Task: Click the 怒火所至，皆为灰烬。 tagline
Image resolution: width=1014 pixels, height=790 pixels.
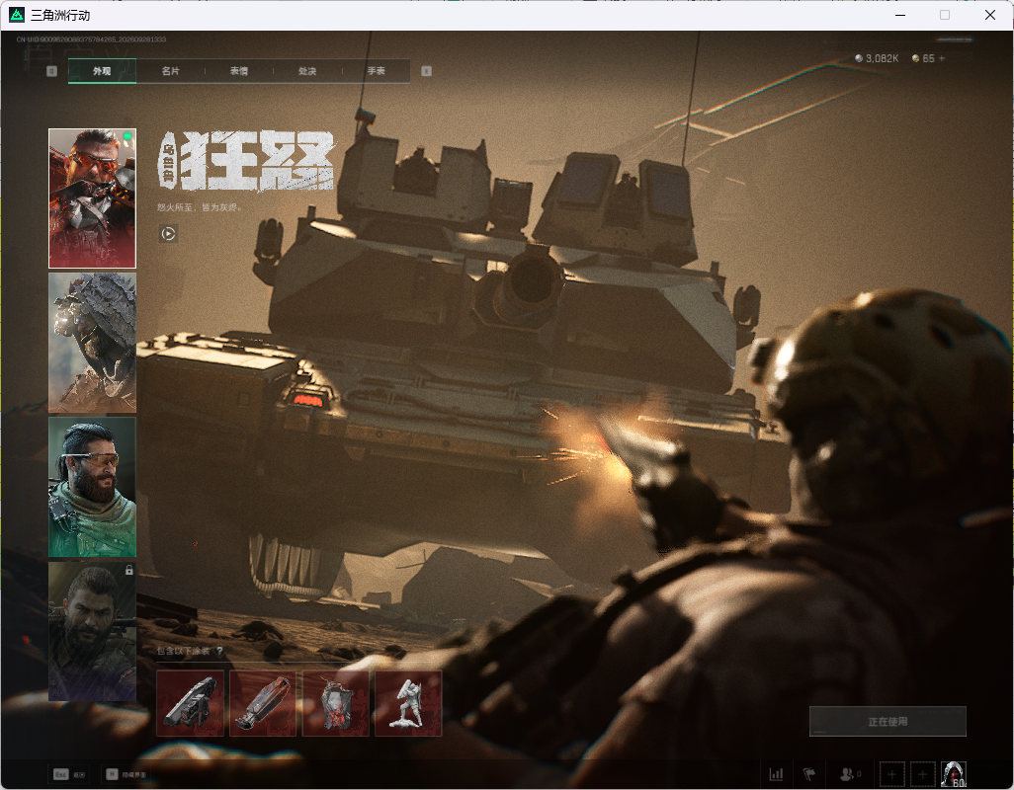Action: coord(200,207)
